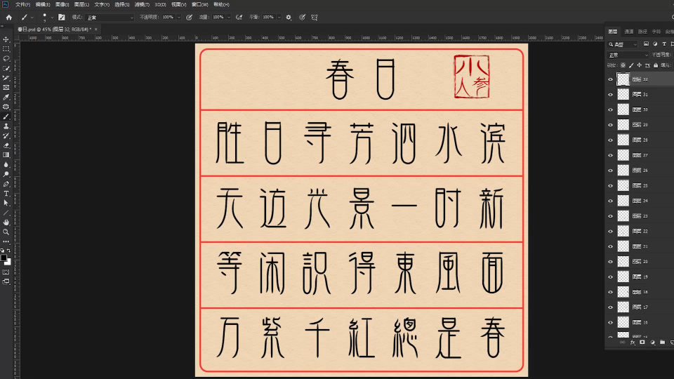Hide layer 28 with eye icon
Screen dimensions: 674x379
pos(610,140)
